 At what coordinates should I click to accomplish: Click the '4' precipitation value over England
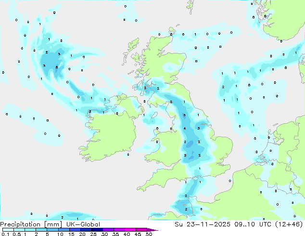(x=185, y=128)
